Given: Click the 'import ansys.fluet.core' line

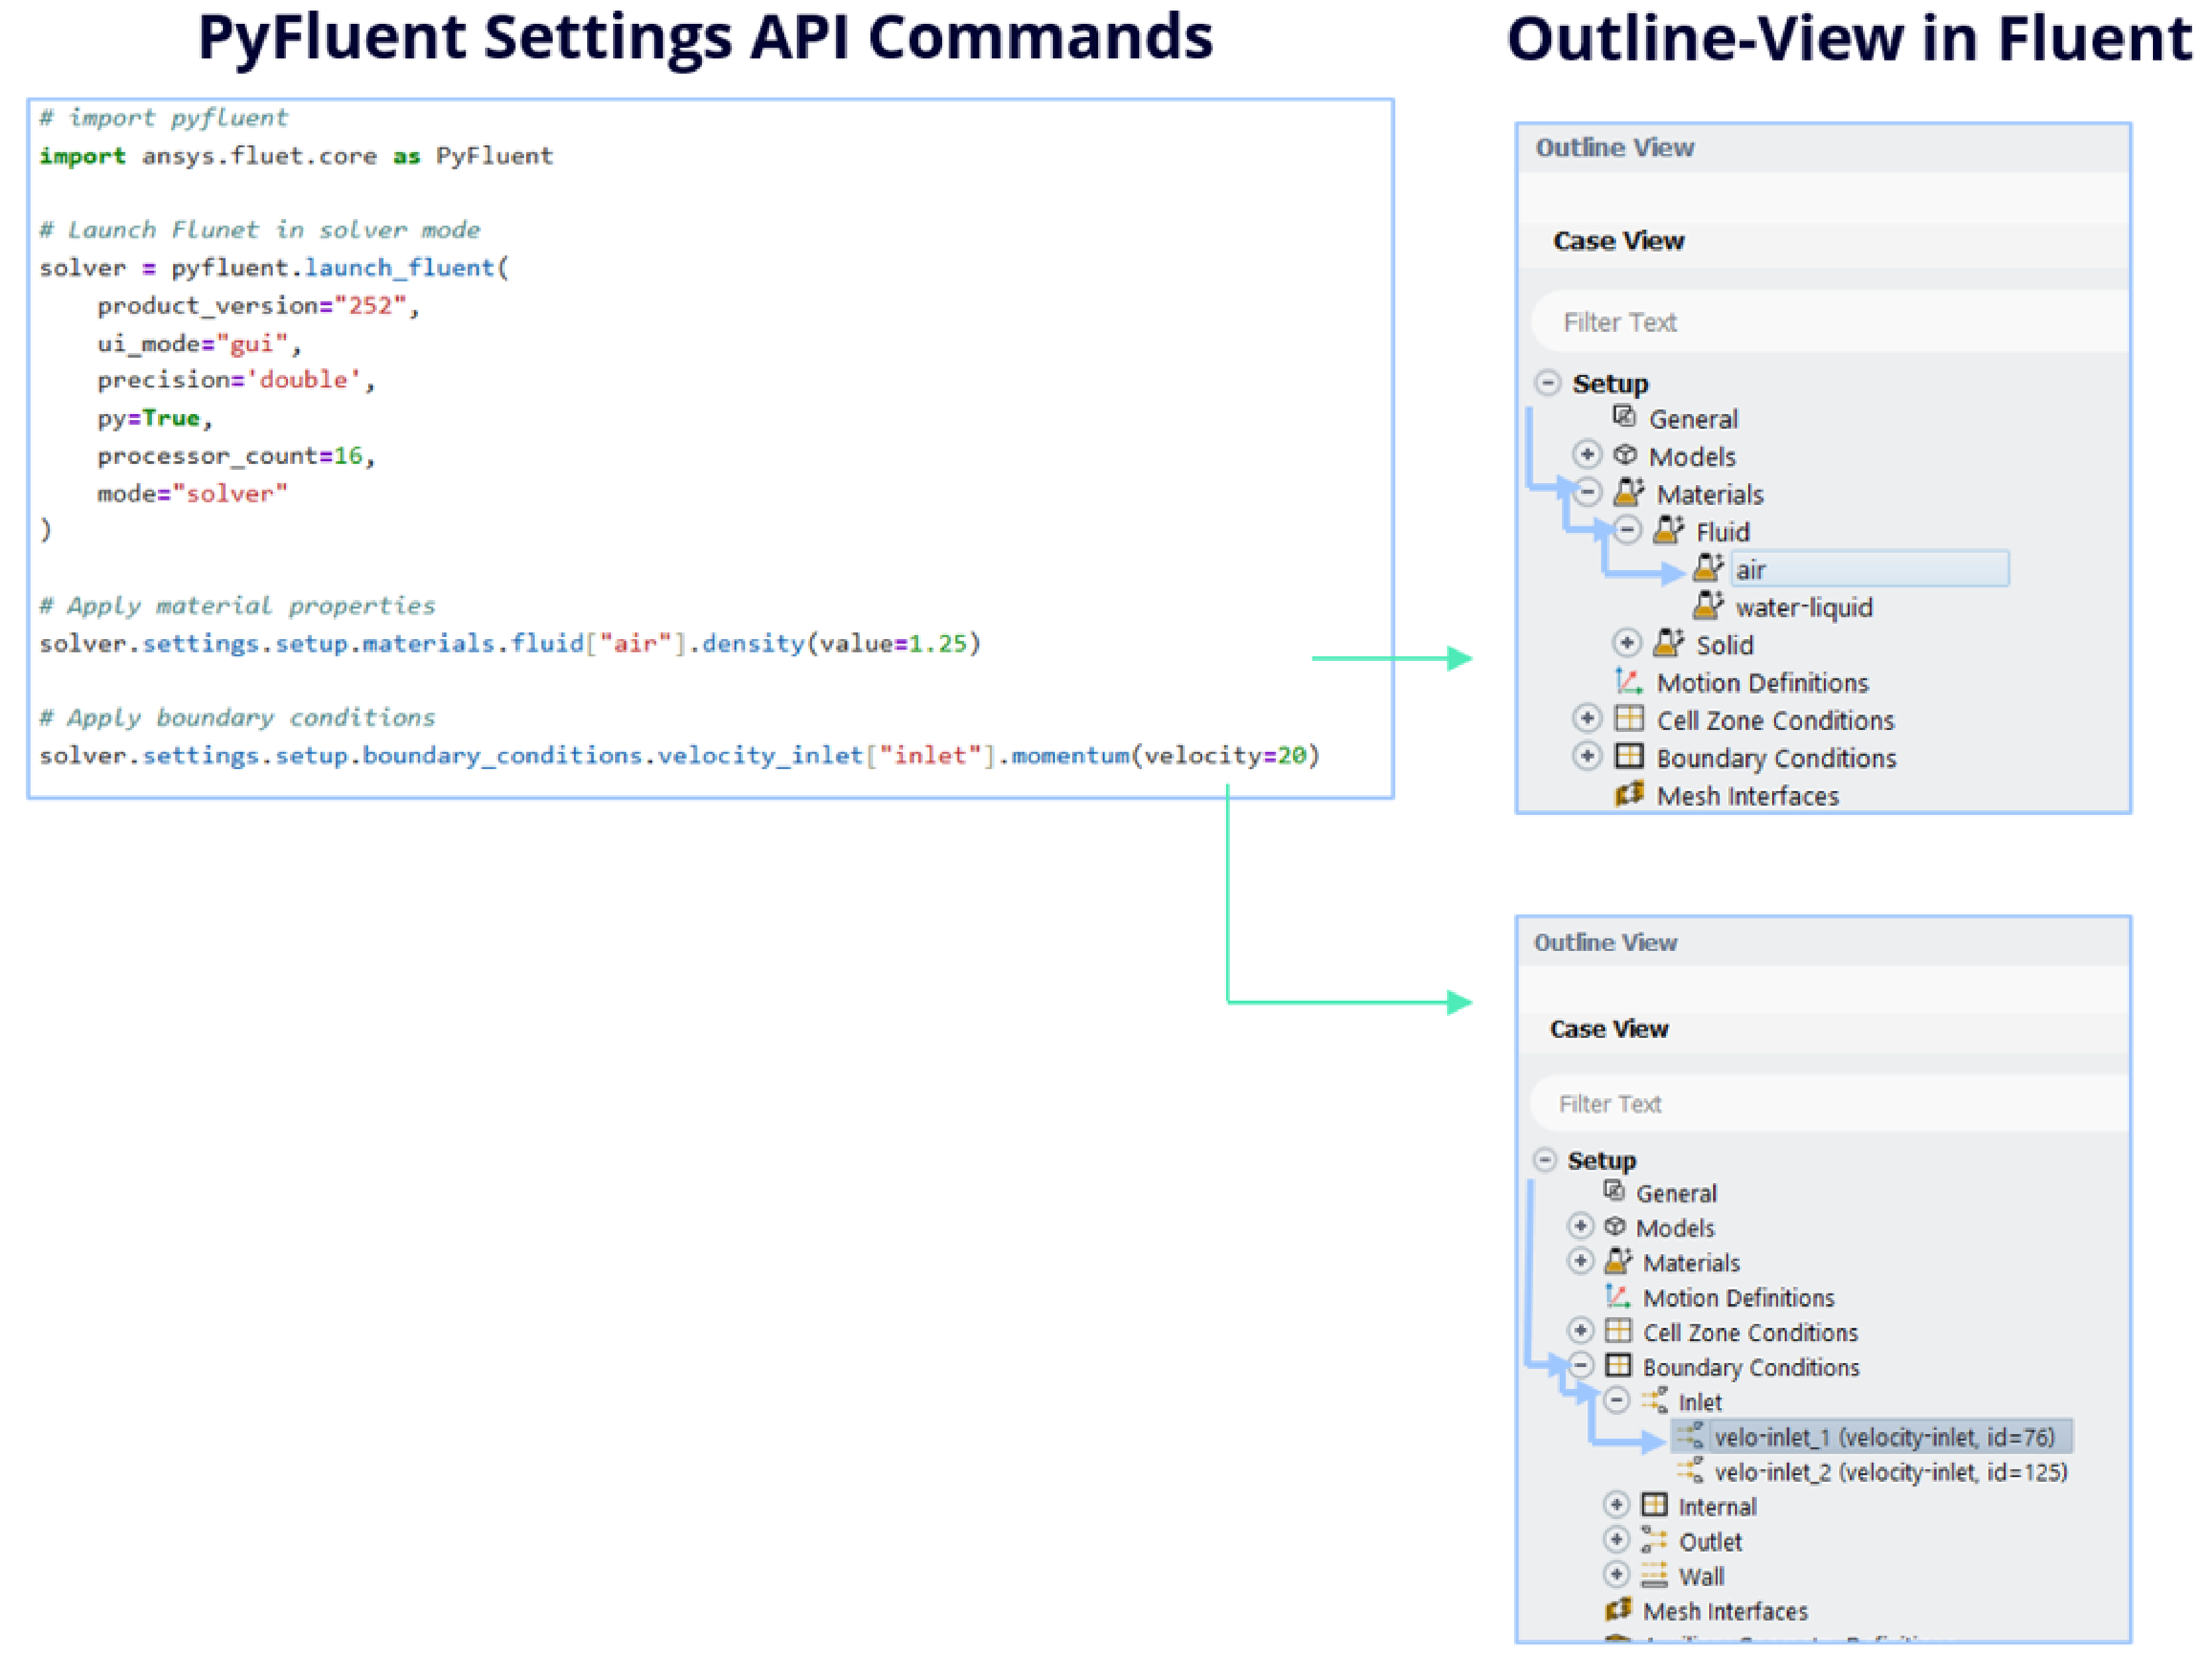Looking at the screenshot, I should pos(296,156).
